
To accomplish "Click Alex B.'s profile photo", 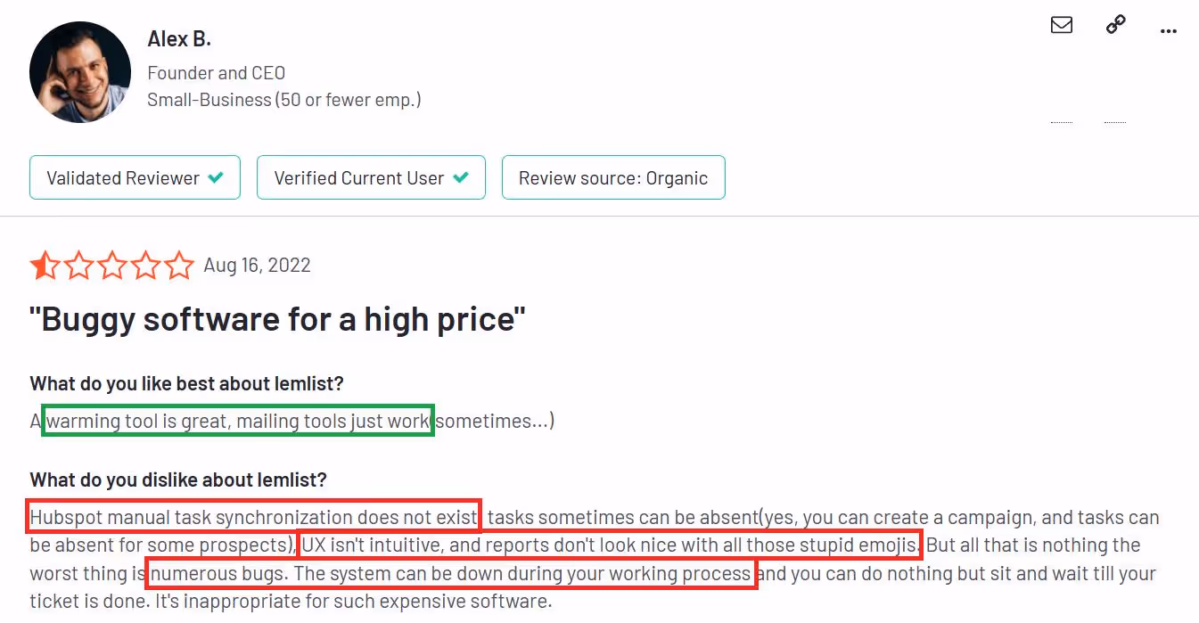I will [x=80, y=71].
